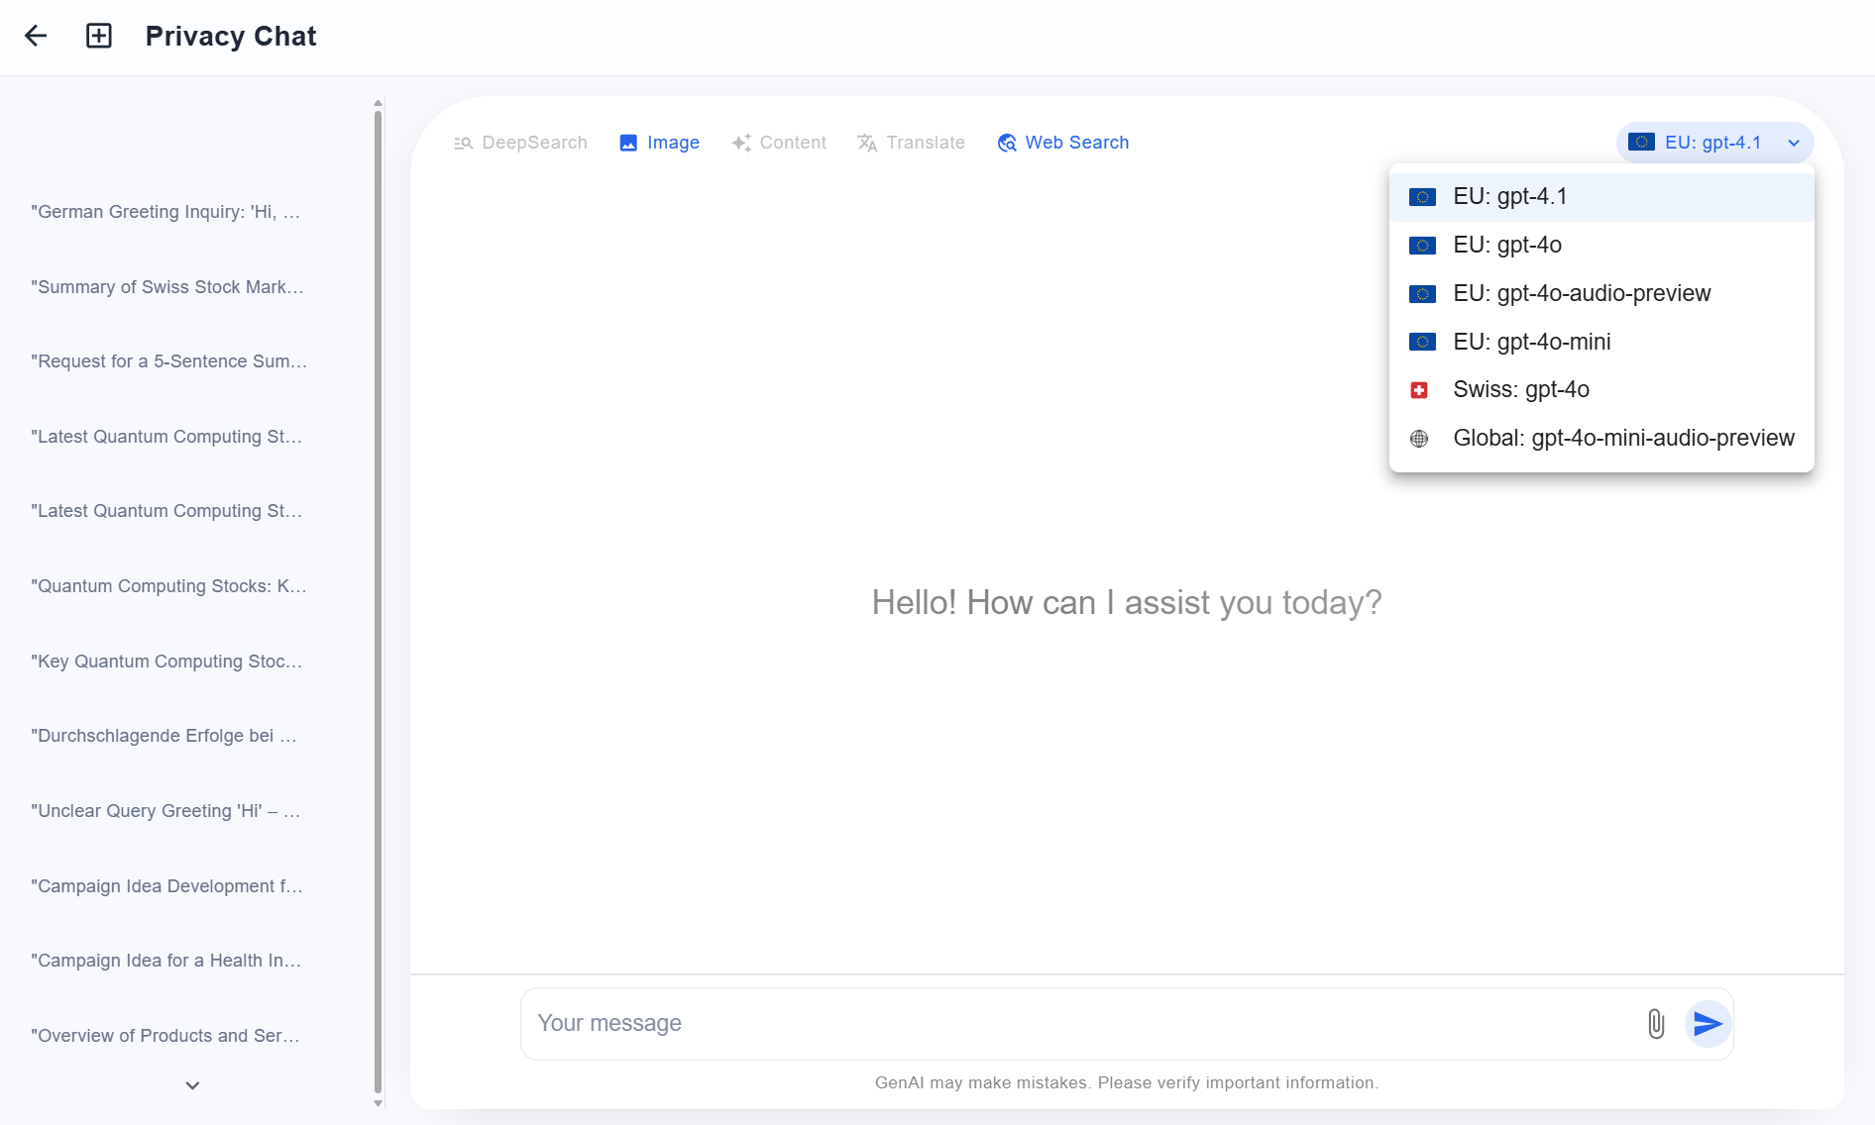Click the Translate language icon
This screenshot has height=1125, width=1875.
867,144
